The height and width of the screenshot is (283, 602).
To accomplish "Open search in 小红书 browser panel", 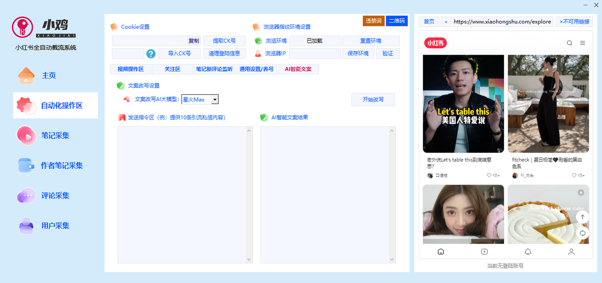I will pyautogui.click(x=570, y=43).
